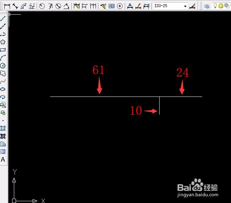Select the Hatch tool
This screenshot has width=231, height=203.
click(x=3, y=128)
